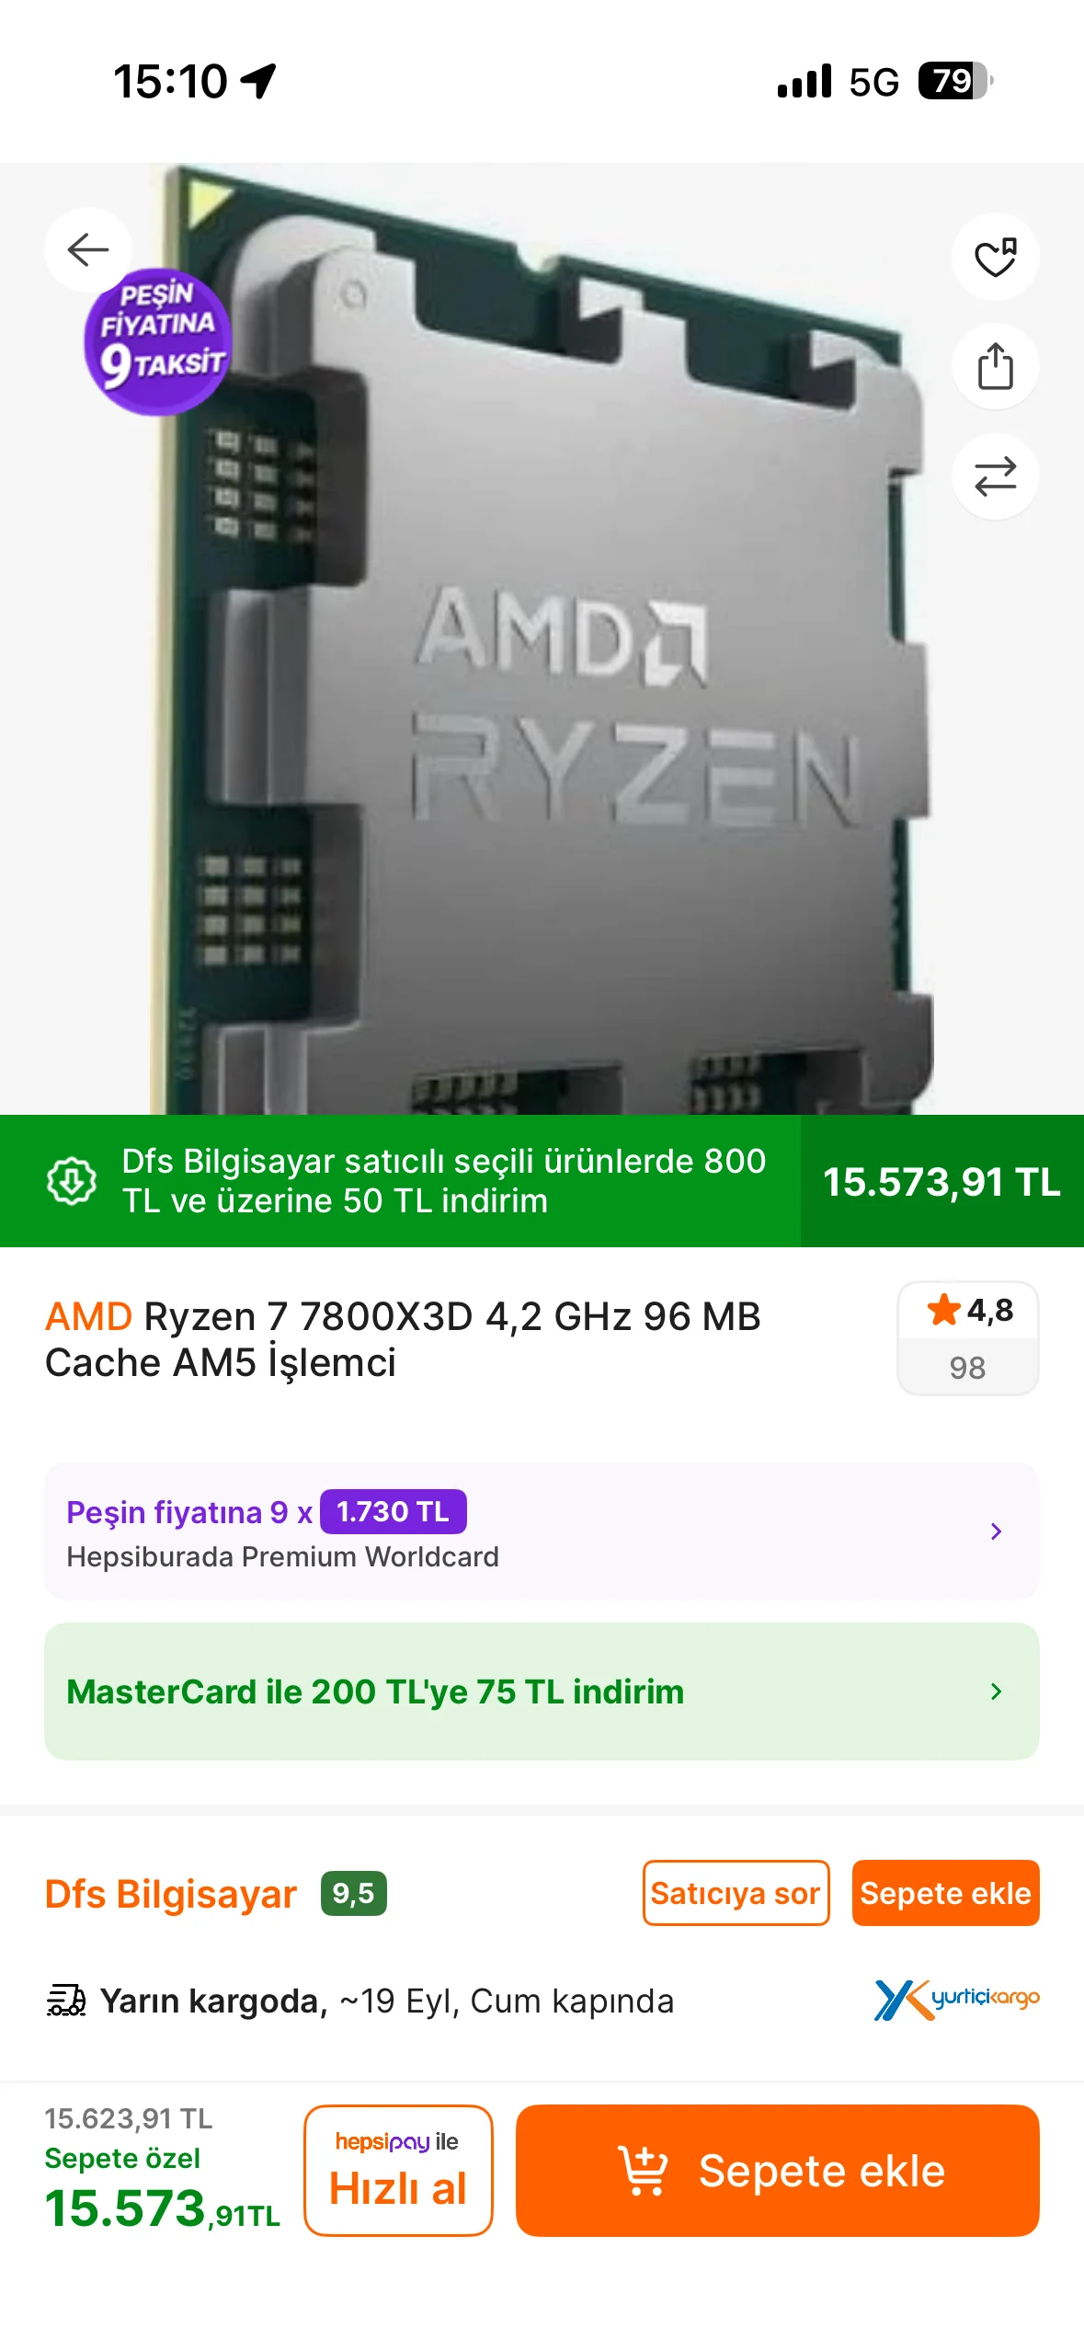The height and width of the screenshot is (2351, 1084).
Task: Open the 4,8 star rating box
Action: [x=968, y=1338]
